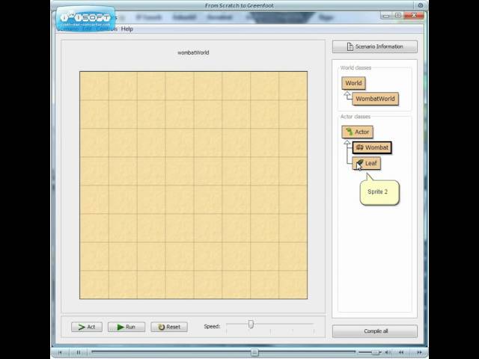Click the fast-forward button in player
The height and width of the screenshot is (359, 479).
[419, 352]
